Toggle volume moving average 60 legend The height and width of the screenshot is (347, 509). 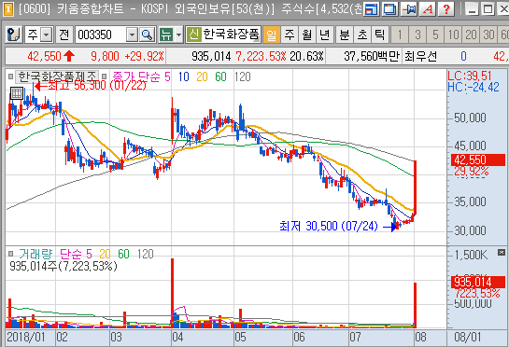[123, 254]
